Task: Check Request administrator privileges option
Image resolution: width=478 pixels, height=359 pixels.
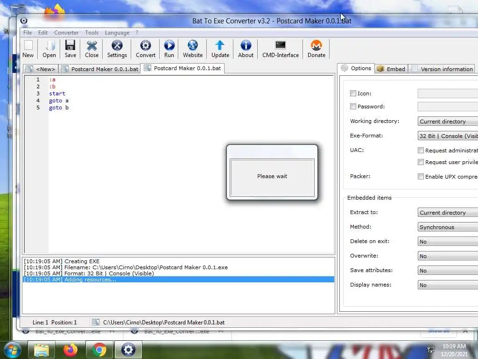Action: (421, 150)
